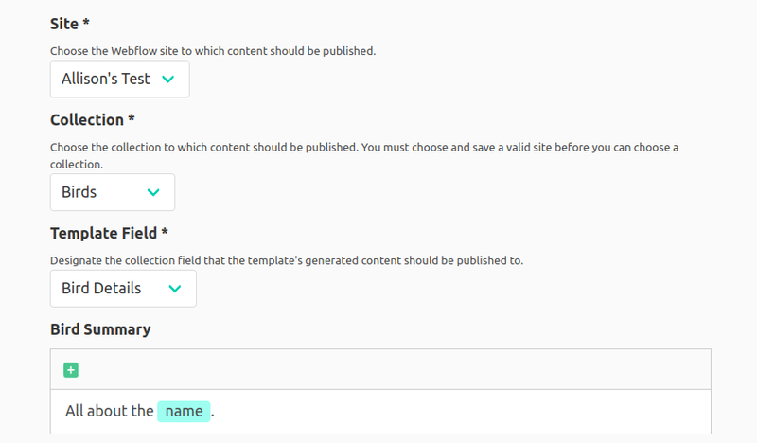Click the chevron arrow beside Allison's Test
The width and height of the screenshot is (757, 443).
point(168,80)
